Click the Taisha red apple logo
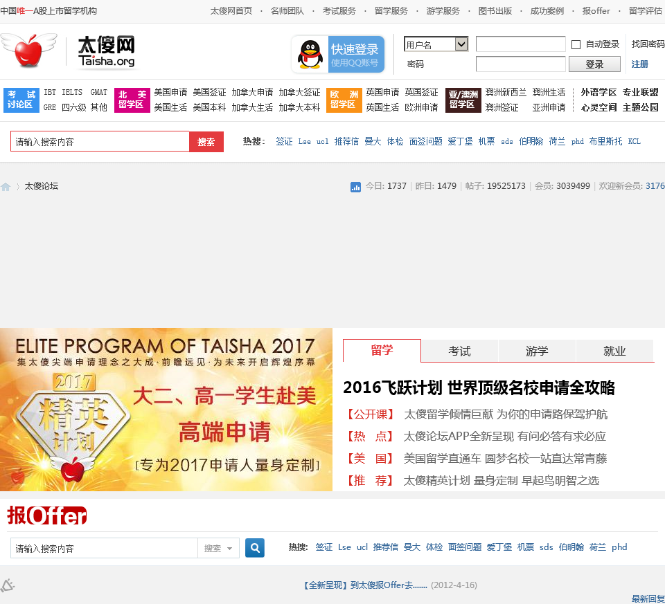 (29, 51)
